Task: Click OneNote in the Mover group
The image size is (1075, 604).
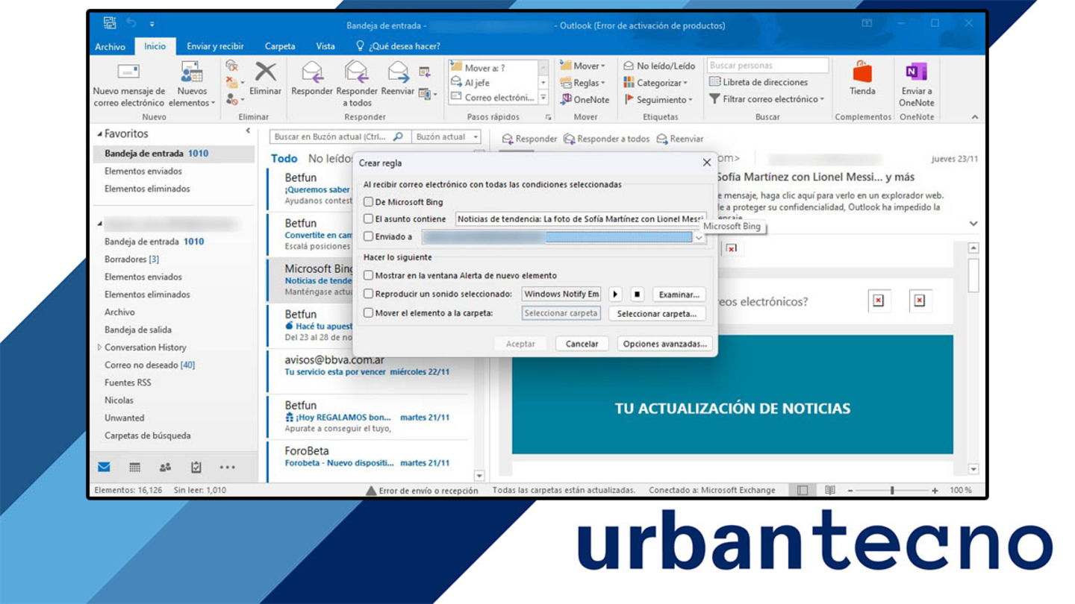Action: point(585,99)
